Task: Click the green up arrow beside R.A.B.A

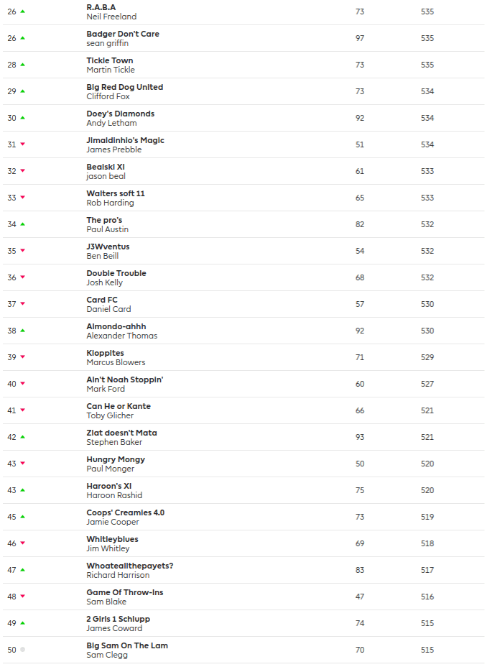Action: 23,11
